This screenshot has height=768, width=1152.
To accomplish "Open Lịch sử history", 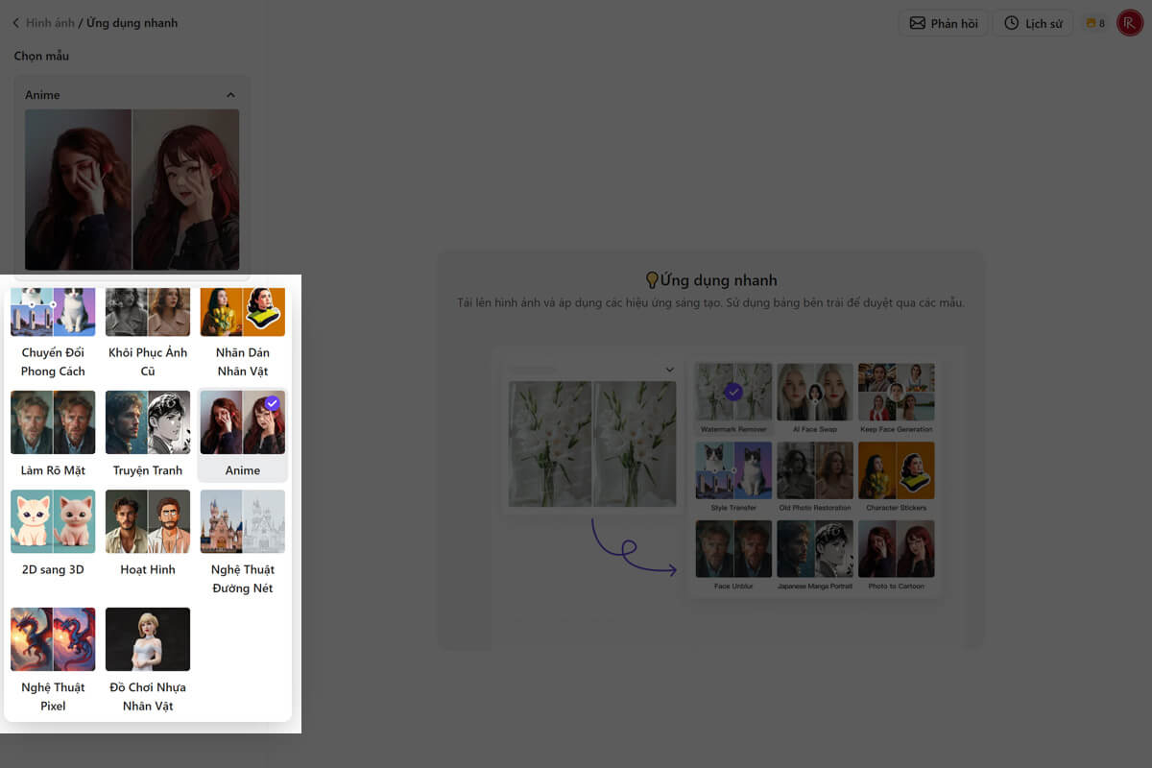I will click(1033, 23).
